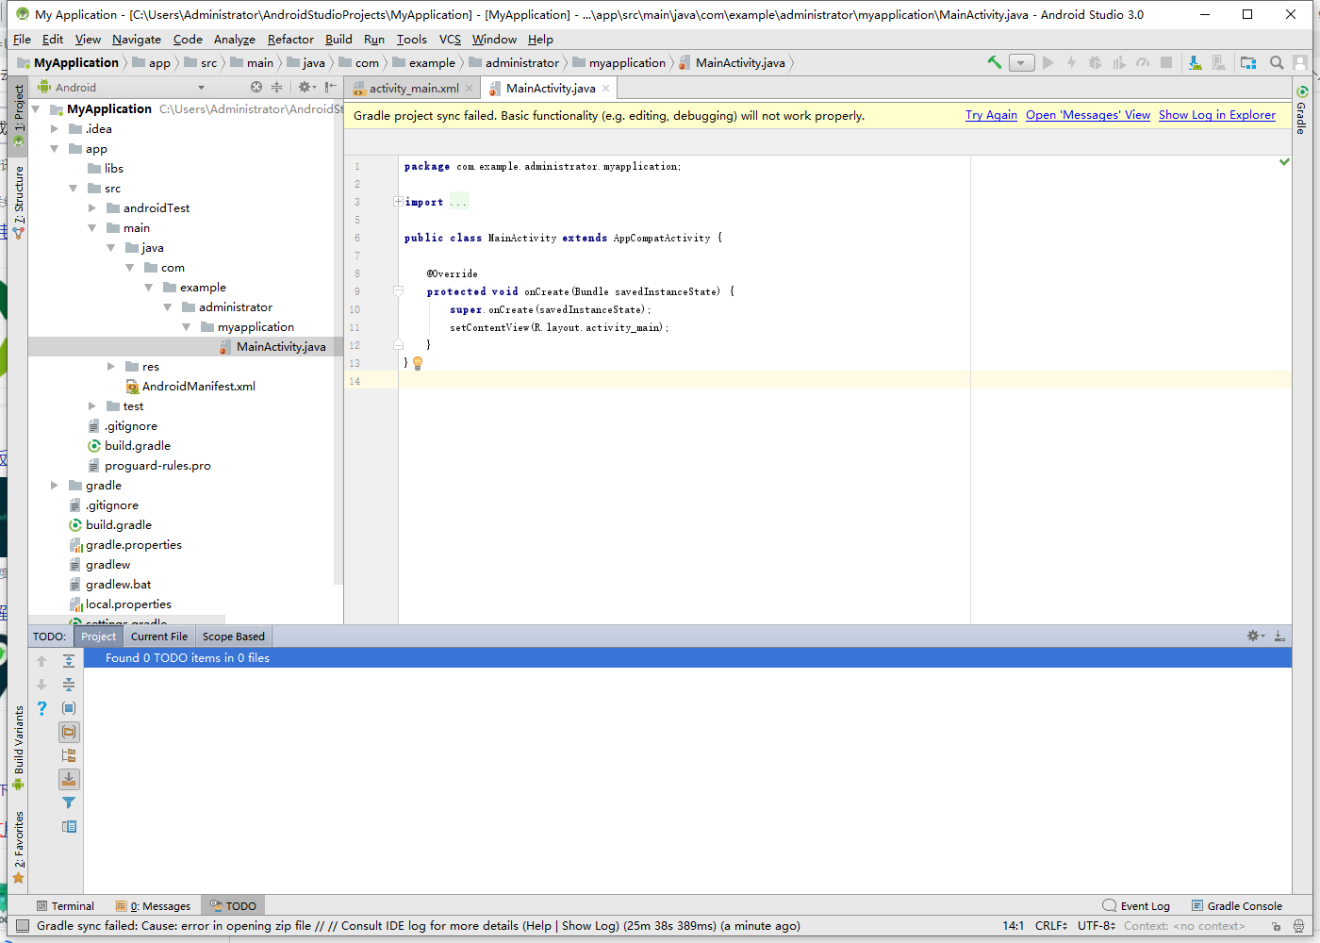1320x943 pixels.
Task: Hide the Project panel with the hide icon
Action: pyautogui.click(x=331, y=87)
